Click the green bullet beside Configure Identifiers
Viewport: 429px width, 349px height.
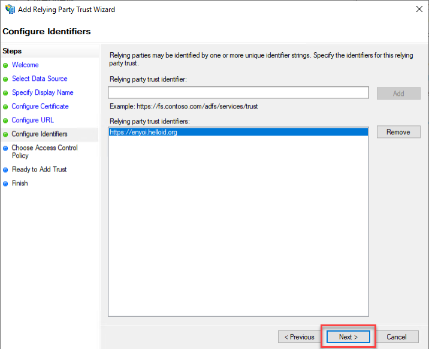coord(5,134)
